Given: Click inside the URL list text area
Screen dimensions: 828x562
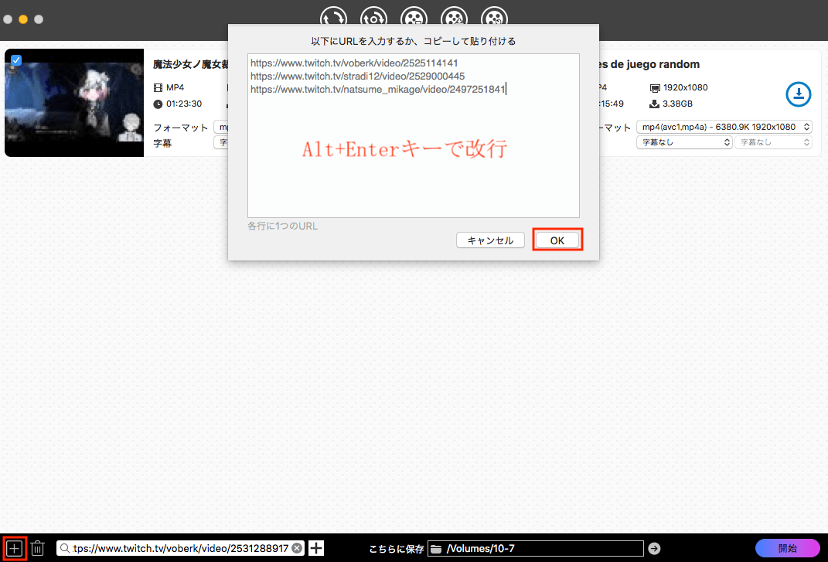Looking at the screenshot, I should (x=414, y=135).
